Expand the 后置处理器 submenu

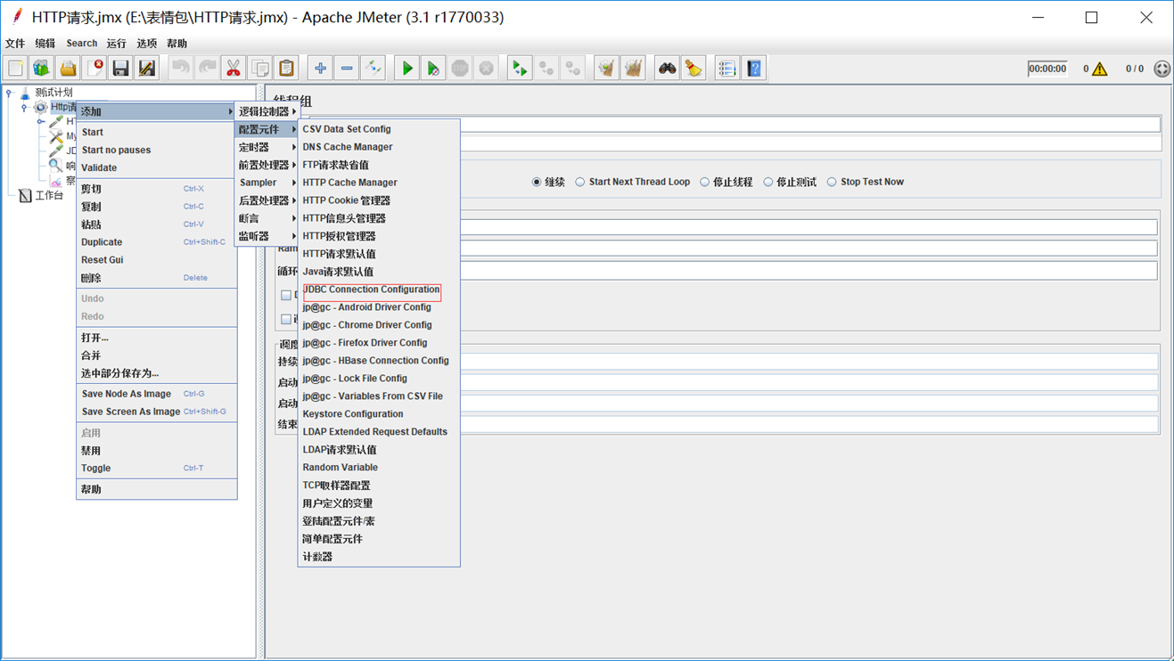pos(267,200)
